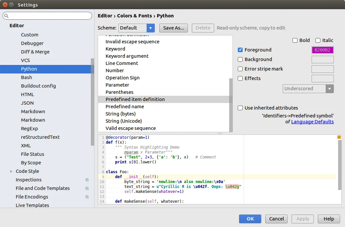Open File Status settings
The image size is (345, 227).
(32, 154)
